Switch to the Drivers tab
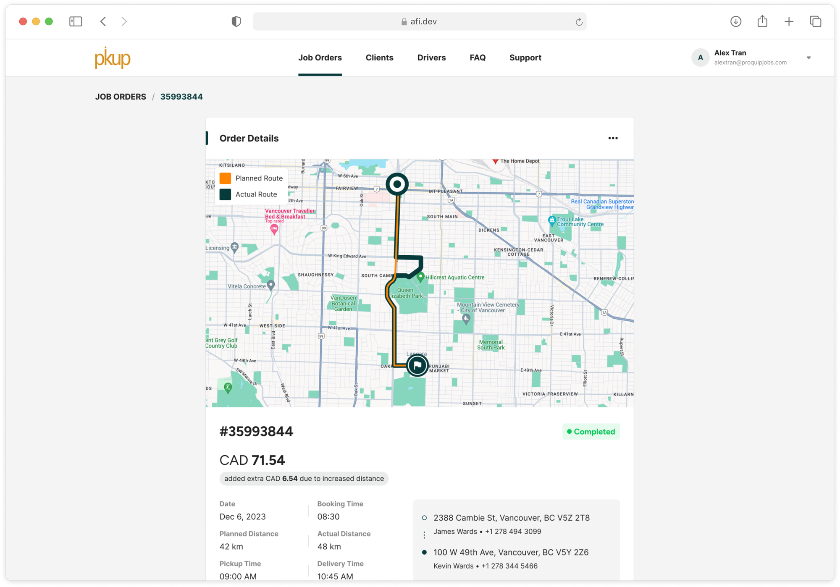840x587 pixels. point(431,58)
